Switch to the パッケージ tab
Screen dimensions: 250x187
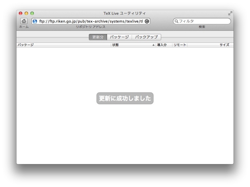[118, 37]
